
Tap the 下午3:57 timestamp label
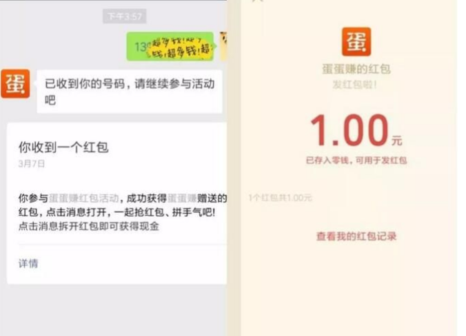coord(125,16)
